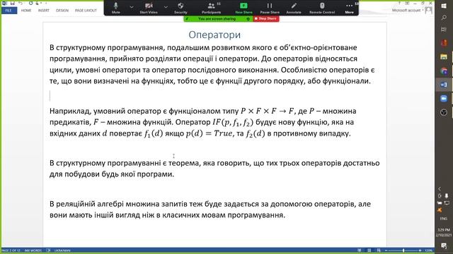Click page count in status bar
The height and width of the screenshot is (254, 453).
[11, 250]
